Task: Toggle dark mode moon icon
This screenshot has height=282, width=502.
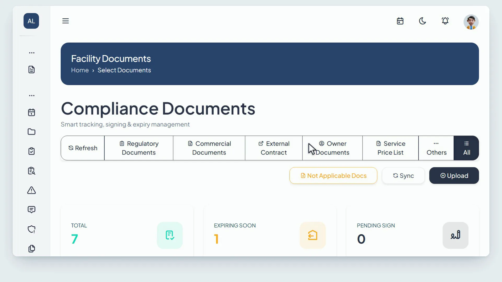Action: pos(423,21)
